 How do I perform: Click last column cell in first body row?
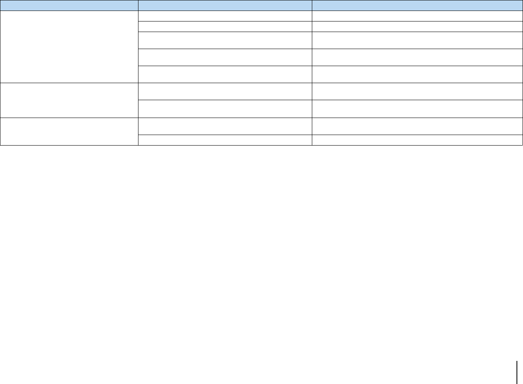tap(417, 16)
